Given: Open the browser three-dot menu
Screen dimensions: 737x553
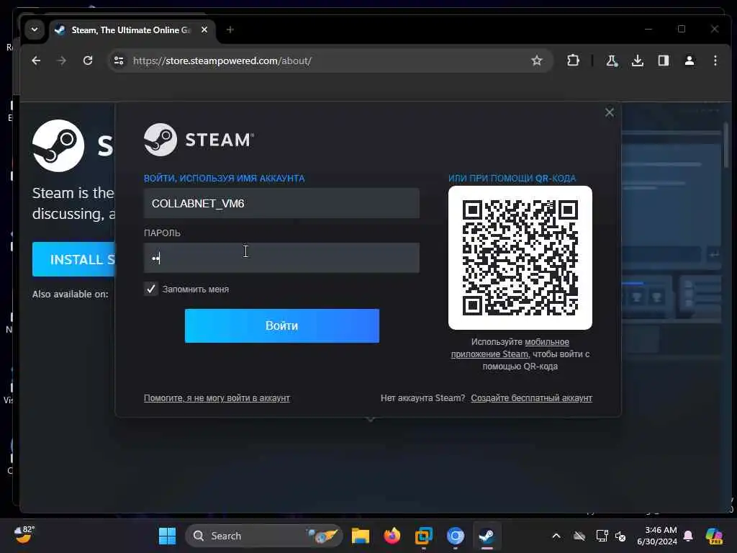Looking at the screenshot, I should pyautogui.click(x=715, y=60).
